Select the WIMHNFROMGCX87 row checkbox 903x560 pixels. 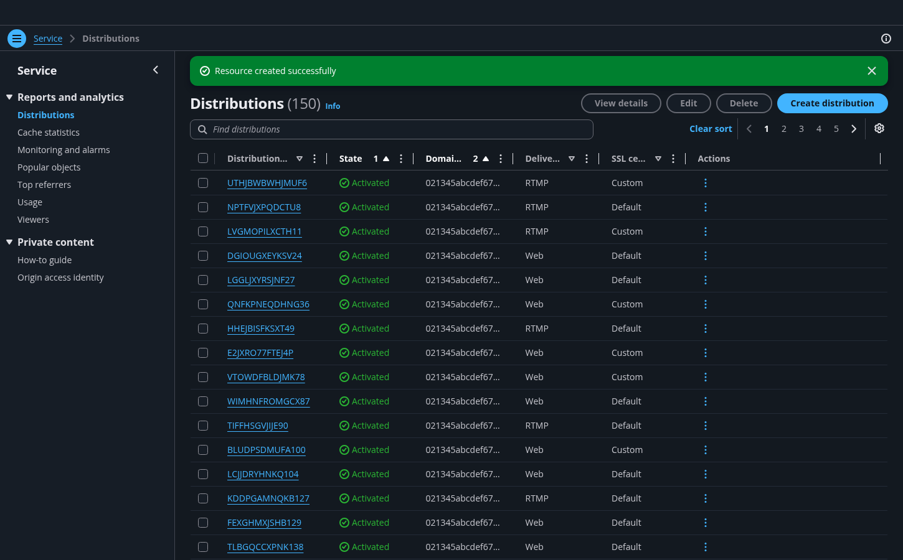(x=203, y=401)
